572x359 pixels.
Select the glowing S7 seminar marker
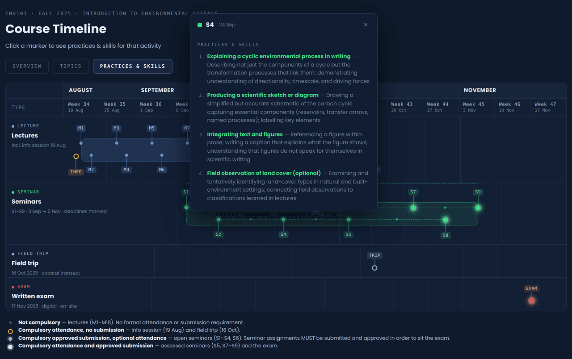point(413,208)
